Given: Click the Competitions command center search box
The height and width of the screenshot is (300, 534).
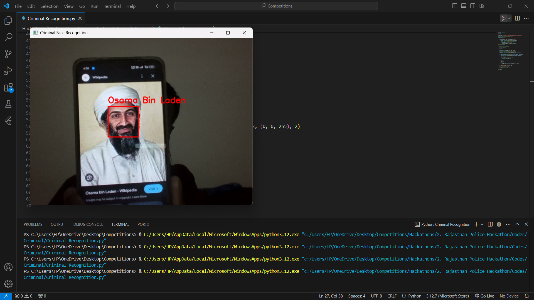Looking at the screenshot, I should coord(276,6).
